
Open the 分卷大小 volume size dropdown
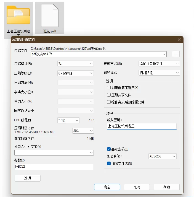(x=54, y=152)
